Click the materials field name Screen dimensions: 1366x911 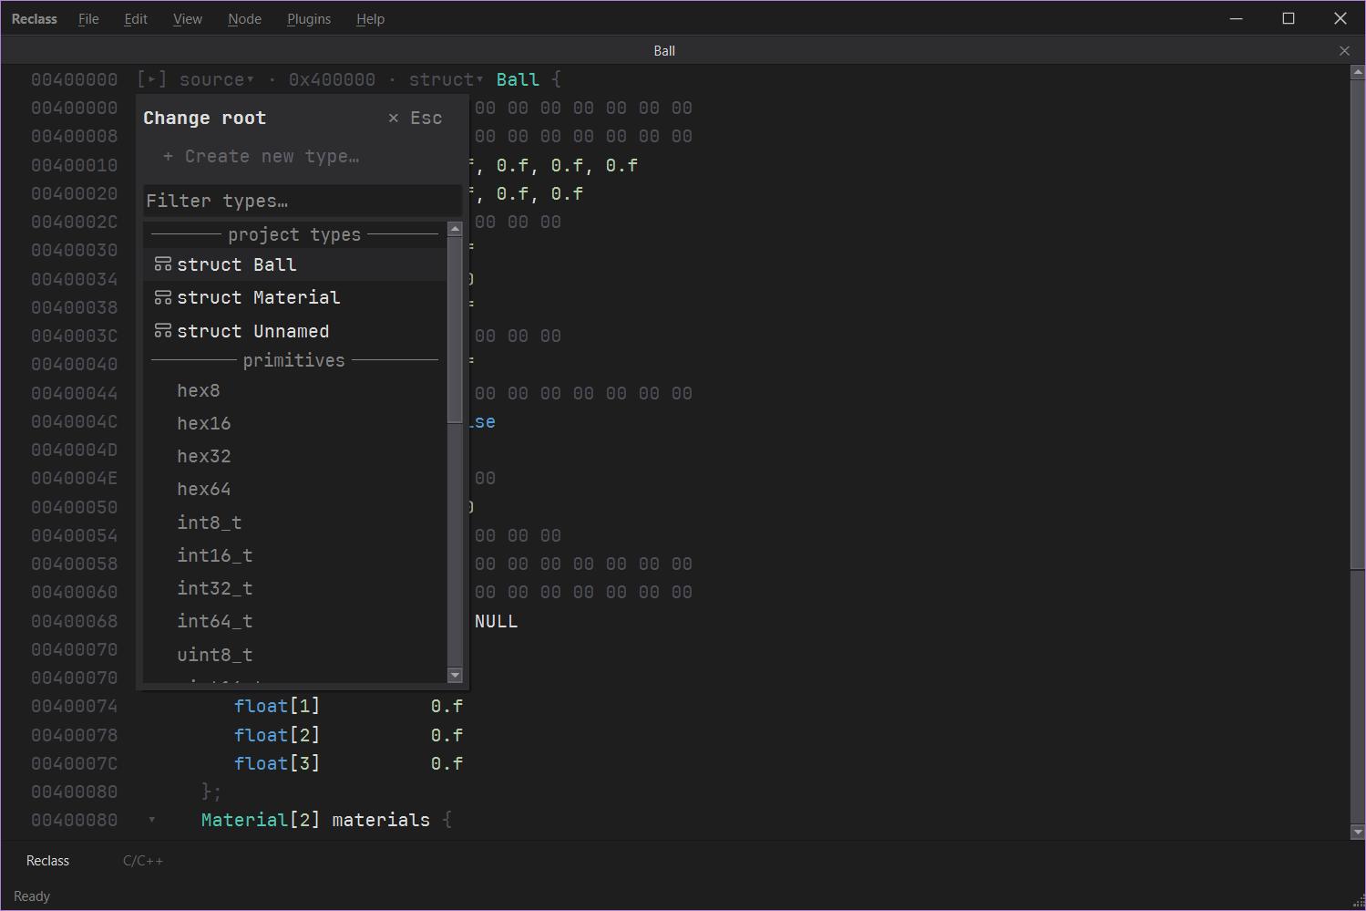(x=381, y=820)
